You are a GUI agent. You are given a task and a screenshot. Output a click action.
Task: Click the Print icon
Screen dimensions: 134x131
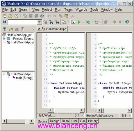click(42, 16)
